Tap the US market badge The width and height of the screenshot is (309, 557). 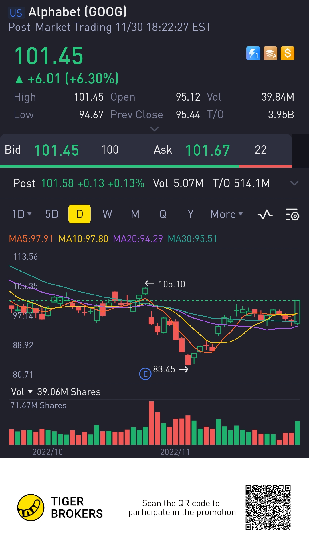(x=16, y=13)
